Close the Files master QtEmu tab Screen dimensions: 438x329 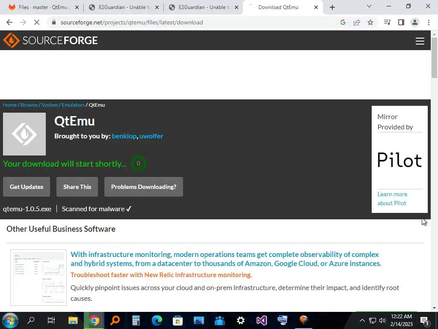coord(77,7)
